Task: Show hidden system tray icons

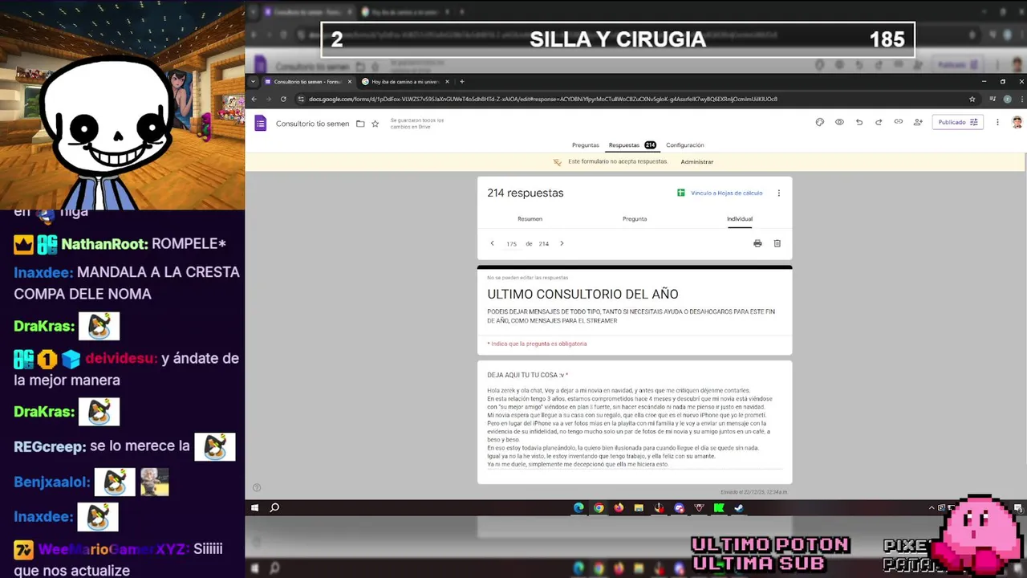Action: click(x=932, y=507)
